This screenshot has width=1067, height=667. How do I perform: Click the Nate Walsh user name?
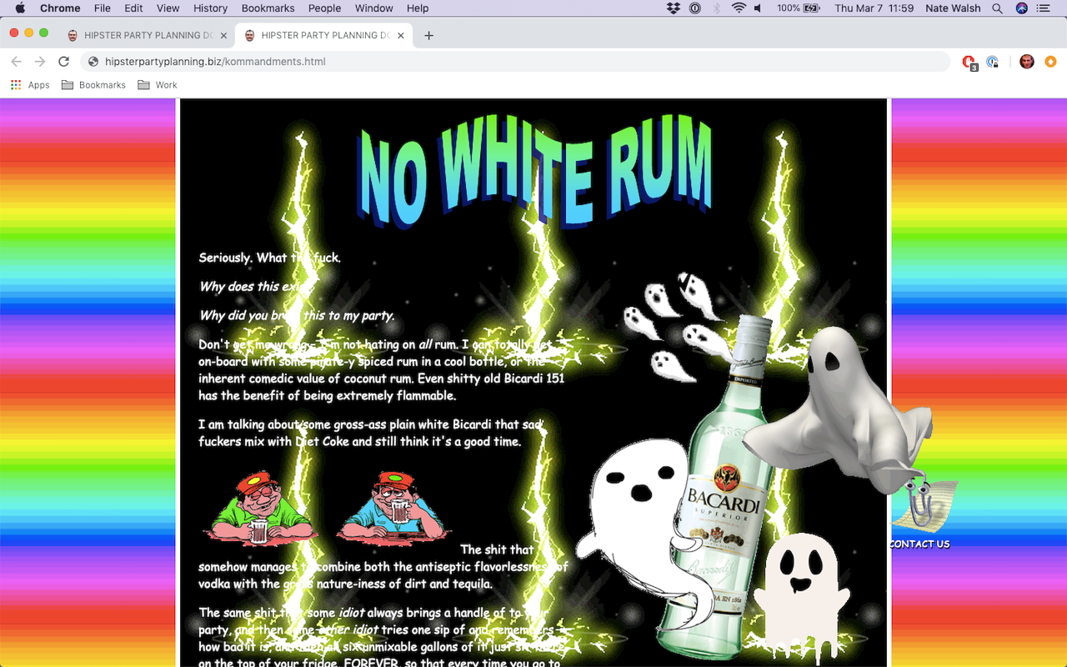click(954, 8)
